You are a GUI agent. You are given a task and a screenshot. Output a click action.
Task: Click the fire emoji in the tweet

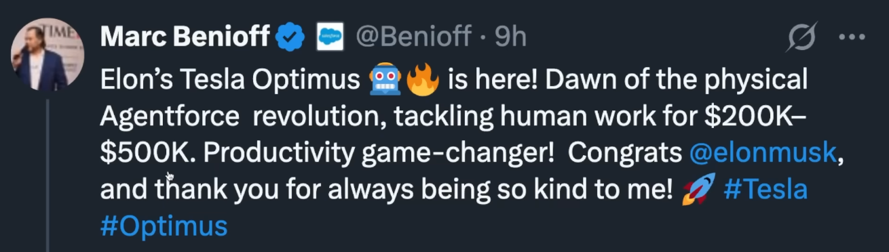(422, 81)
